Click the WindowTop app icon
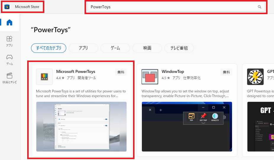The image size is (274, 160). pyautogui.click(x=150, y=77)
